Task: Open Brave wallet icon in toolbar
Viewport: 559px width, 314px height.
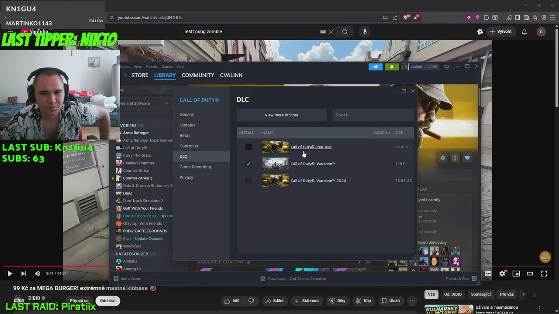Action: [x=526, y=17]
